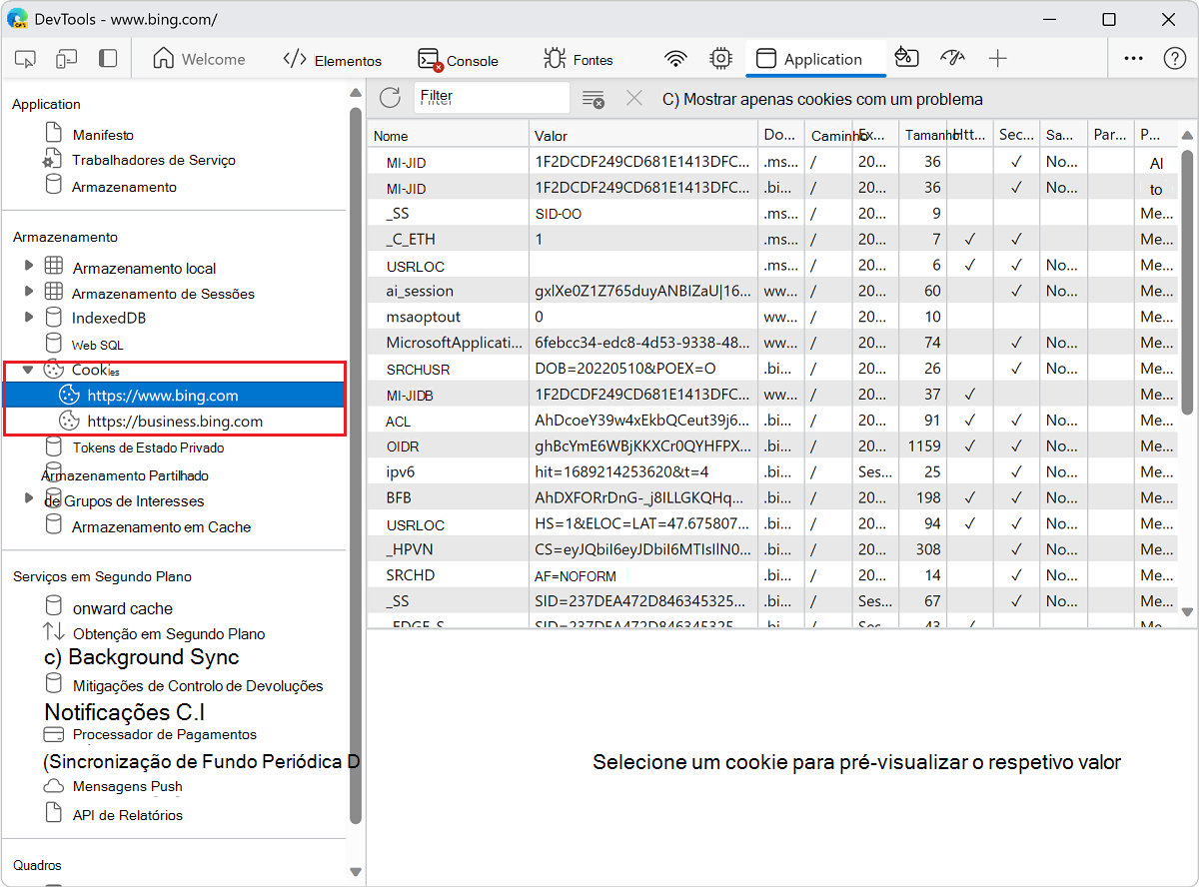The image size is (1199, 887).
Task: Click the plus icon to add tool
Action: tap(997, 59)
